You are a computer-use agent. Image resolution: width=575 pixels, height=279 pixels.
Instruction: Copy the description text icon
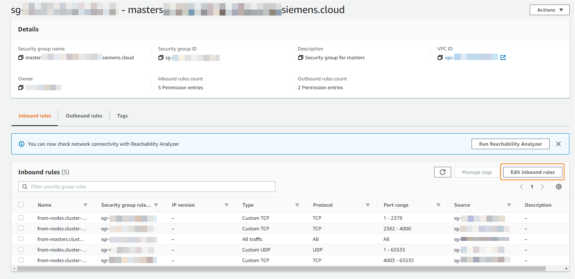300,57
